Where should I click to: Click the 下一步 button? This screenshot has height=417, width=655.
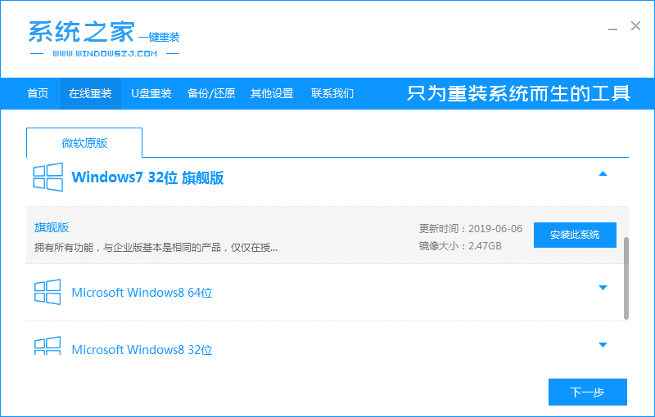coord(587,392)
